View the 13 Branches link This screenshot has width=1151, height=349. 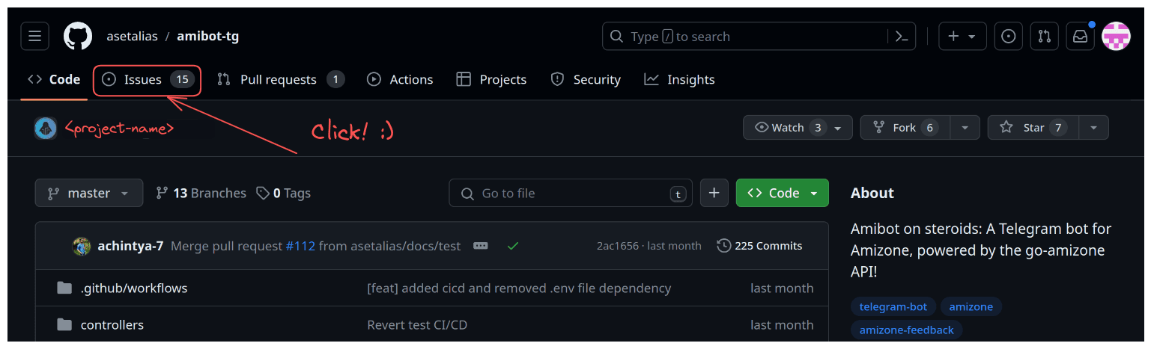tap(201, 193)
